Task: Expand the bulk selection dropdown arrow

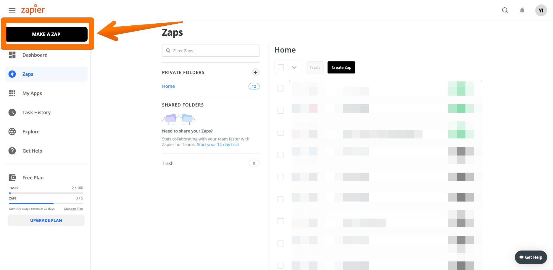Action: tap(294, 67)
